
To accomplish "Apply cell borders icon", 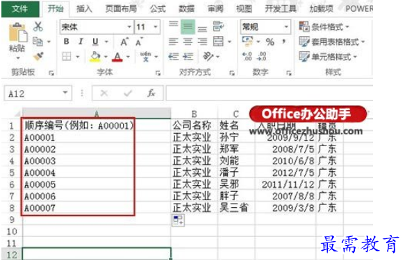I will coord(67,56).
